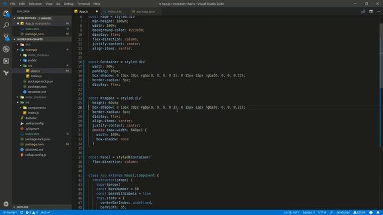Screen dimensions: 383x215
Task: Click line number 26 in gutter
Action: (x=80, y=107)
